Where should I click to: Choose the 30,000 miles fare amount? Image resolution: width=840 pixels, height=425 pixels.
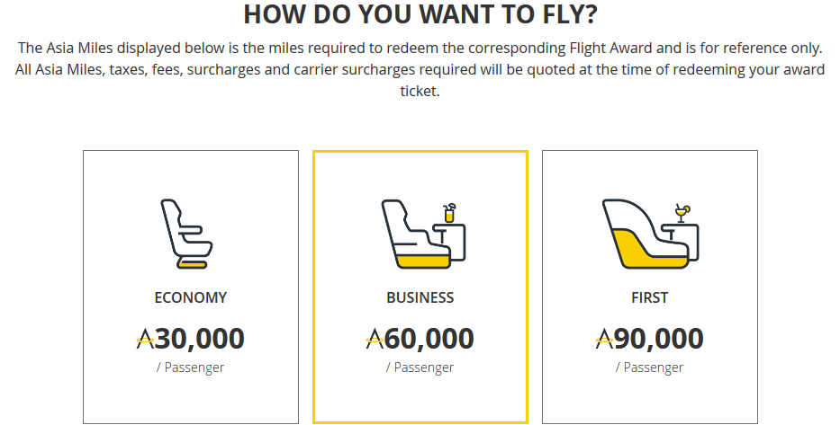click(200, 339)
